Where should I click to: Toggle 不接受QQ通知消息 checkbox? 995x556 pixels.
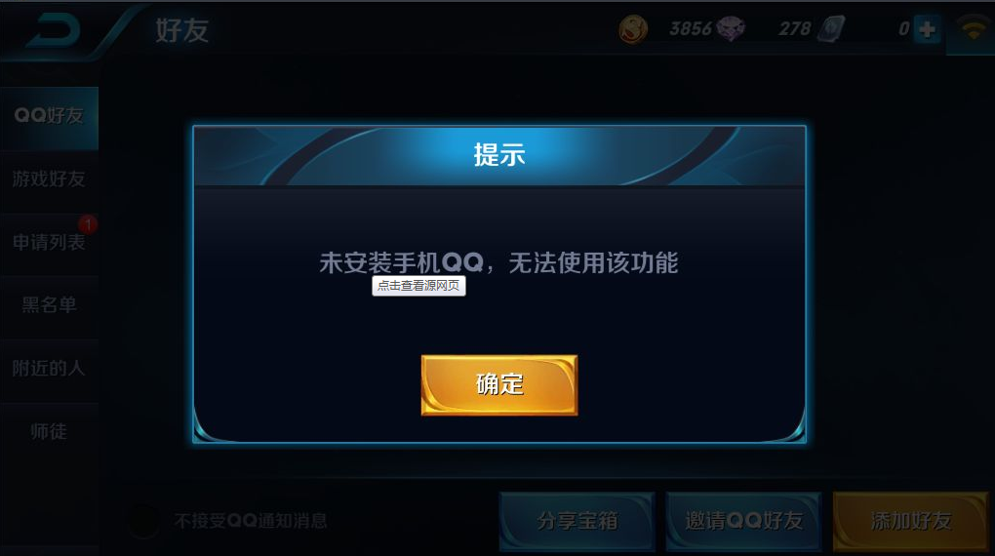click(143, 521)
